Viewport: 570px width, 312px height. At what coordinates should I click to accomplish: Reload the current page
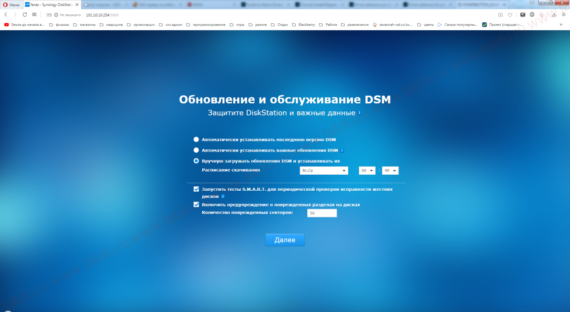[24, 15]
